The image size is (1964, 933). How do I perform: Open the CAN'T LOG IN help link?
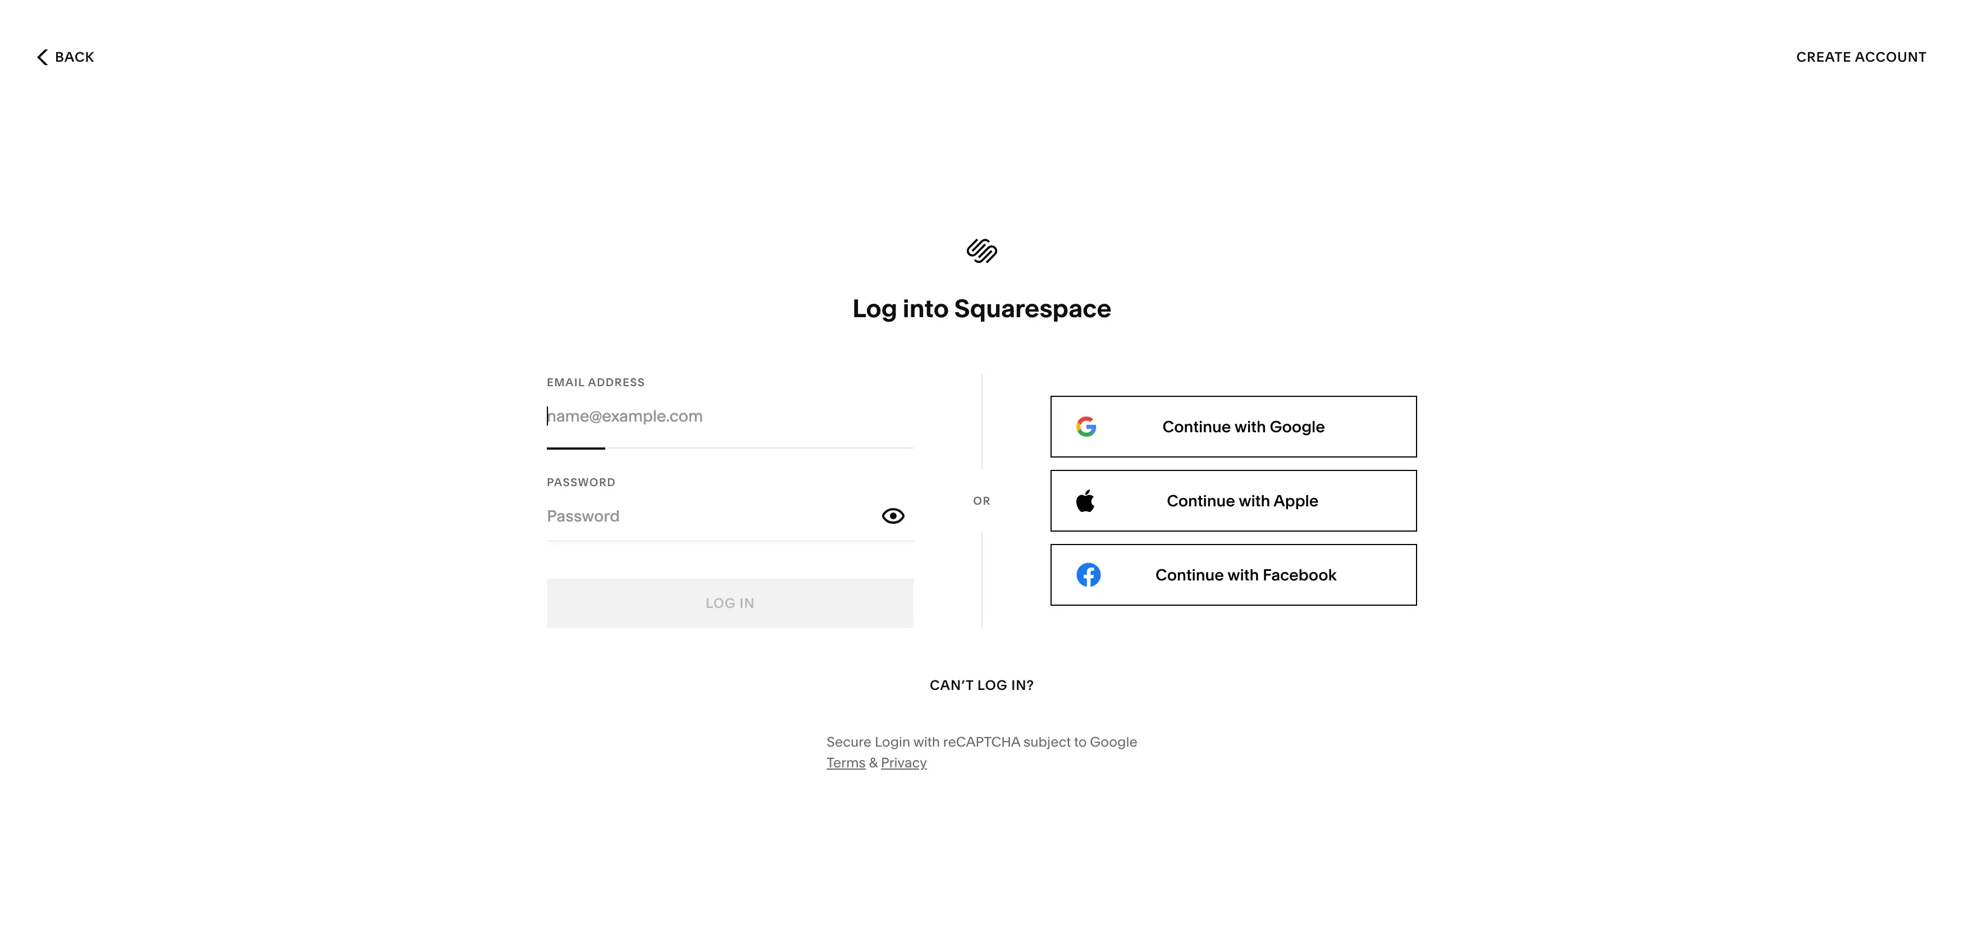[981, 684]
